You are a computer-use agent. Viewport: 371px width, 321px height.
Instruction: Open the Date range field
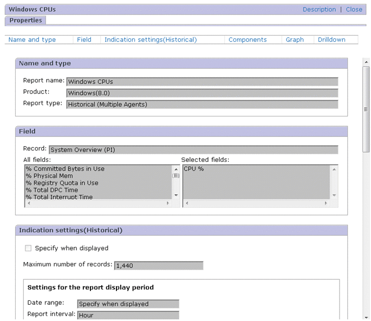[x=128, y=304]
